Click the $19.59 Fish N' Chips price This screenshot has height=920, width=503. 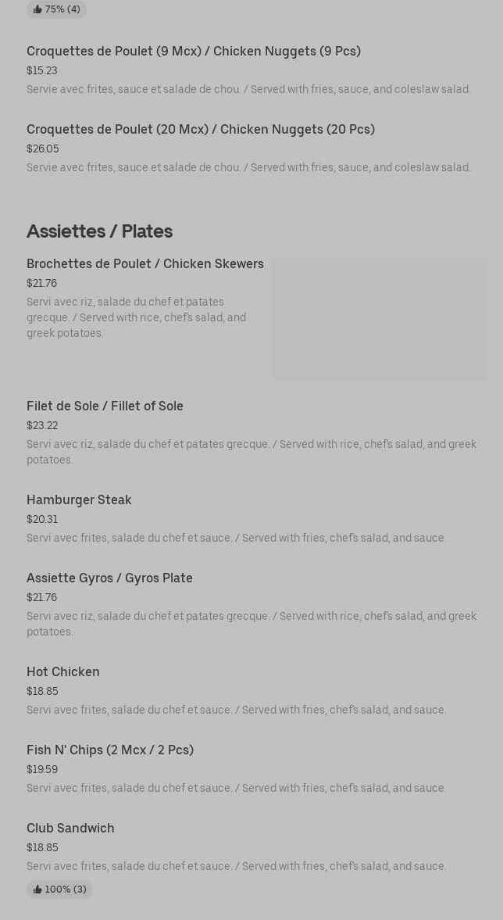(x=42, y=770)
